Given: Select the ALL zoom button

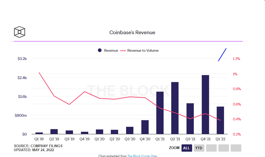Looking at the screenshot, I should coord(187,148).
